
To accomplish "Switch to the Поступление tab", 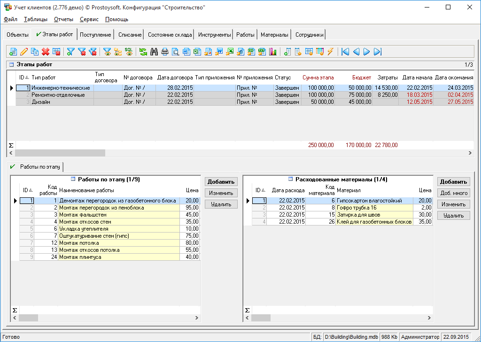I will (95, 35).
